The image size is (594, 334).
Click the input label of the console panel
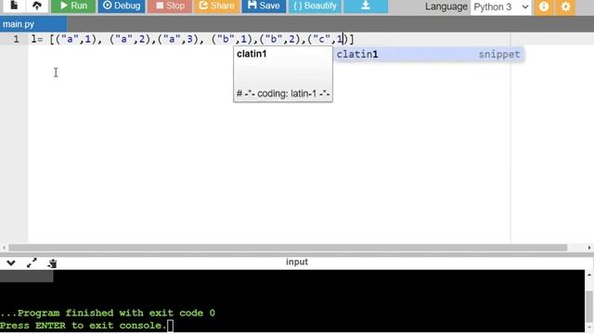point(297,262)
